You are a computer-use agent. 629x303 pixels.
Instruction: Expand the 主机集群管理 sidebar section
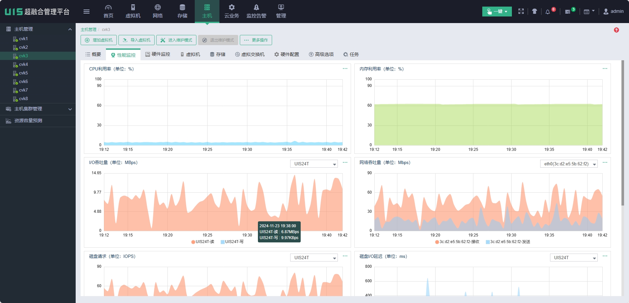coord(38,109)
